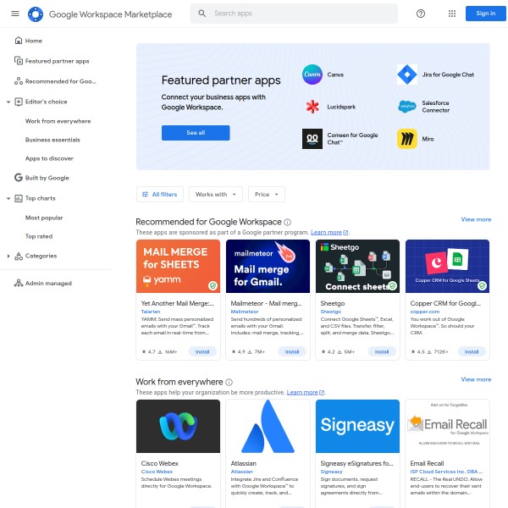This screenshot has height=508, width=508.
Task: Click the Lucidspark asterisk icon
Action: coord(312,107)
